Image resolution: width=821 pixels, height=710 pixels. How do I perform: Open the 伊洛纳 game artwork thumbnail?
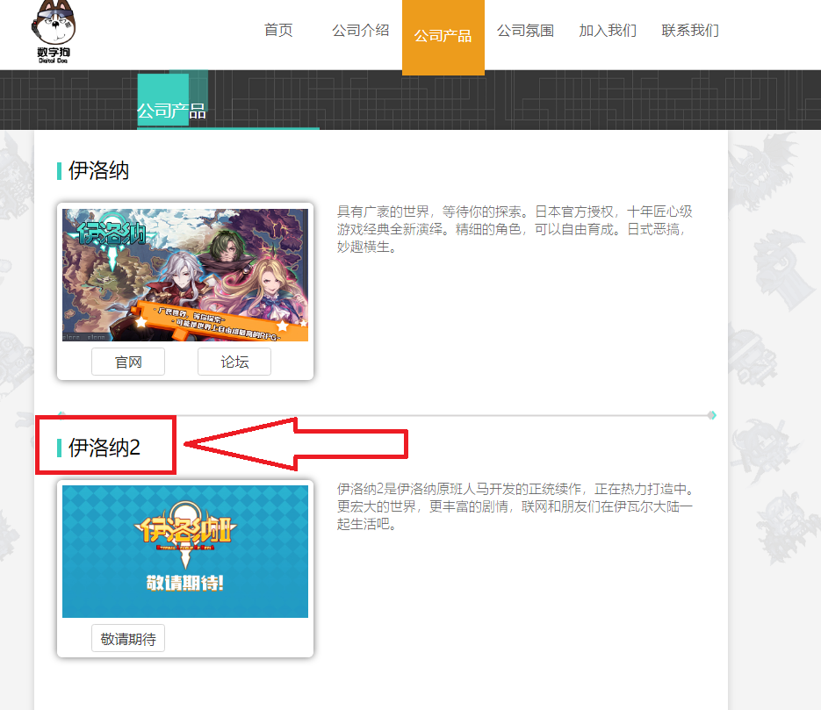tap(184, 275)
